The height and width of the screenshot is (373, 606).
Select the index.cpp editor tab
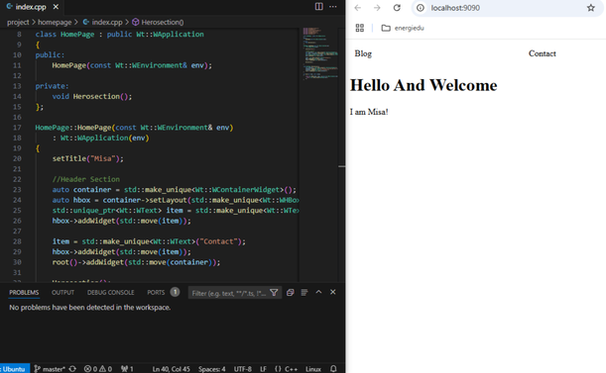tap(31, 7)
